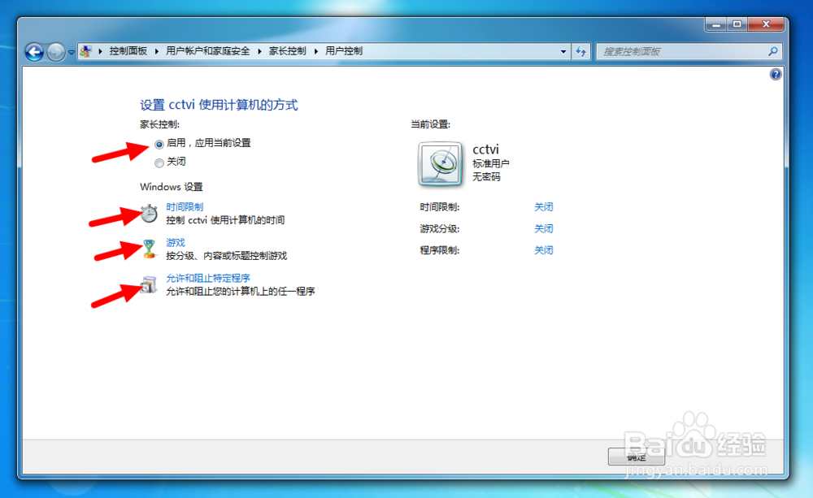Click the 时间限制: label under current settings
The height and width of the screenshot is (498, 813).
[440, 207]
